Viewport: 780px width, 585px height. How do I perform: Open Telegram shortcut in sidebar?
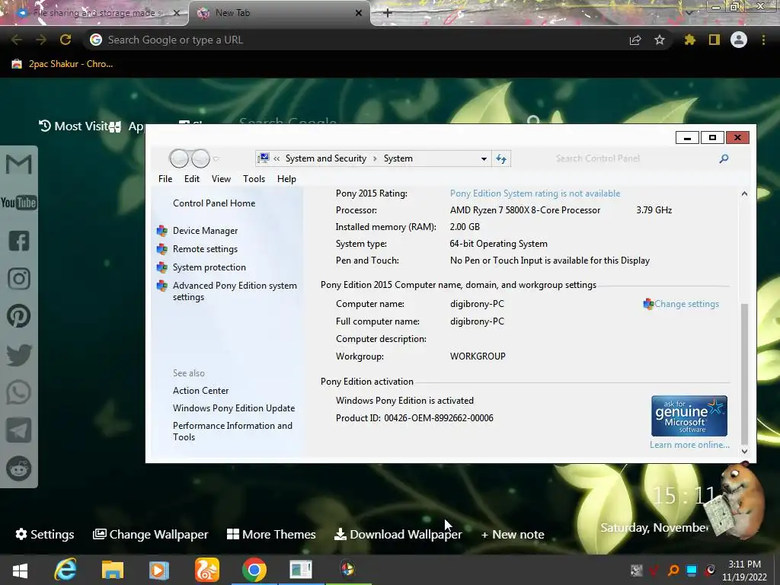click(18, 430)
